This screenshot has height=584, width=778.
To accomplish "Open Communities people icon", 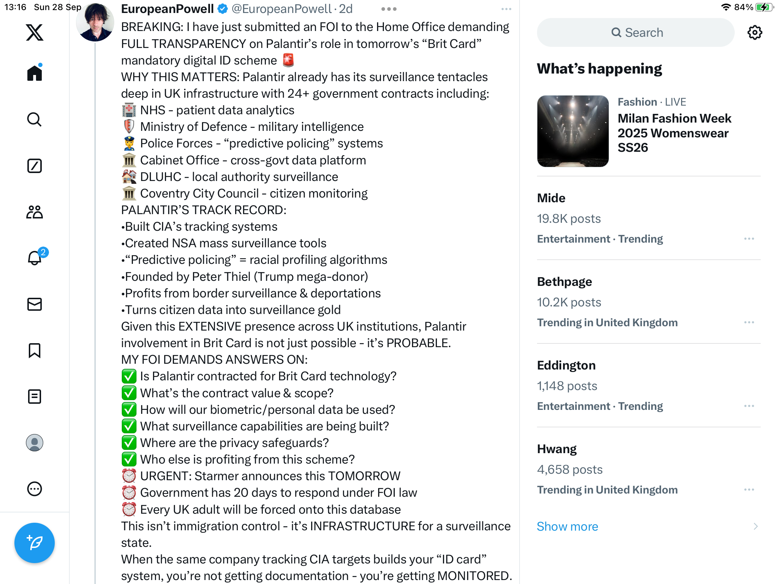I will [x=35, y=212].
